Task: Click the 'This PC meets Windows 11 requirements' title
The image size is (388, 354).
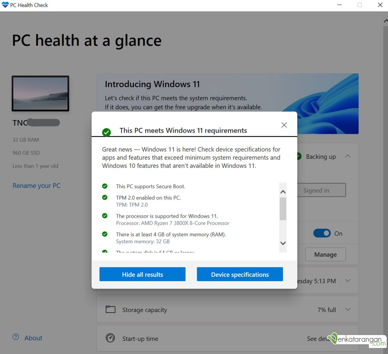Action: point(183,130)
